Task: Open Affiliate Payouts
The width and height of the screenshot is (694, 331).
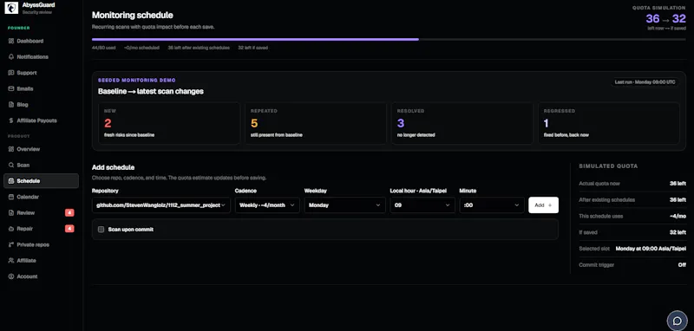Action: pyautogui.click(x=41, y=120)
